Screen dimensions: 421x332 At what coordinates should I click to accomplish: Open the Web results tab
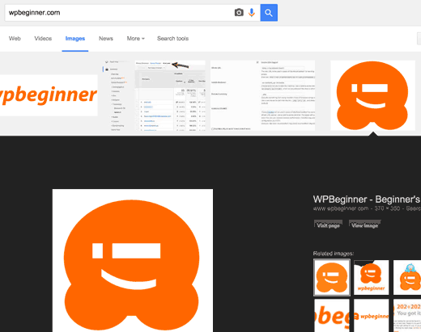point(15,39)
